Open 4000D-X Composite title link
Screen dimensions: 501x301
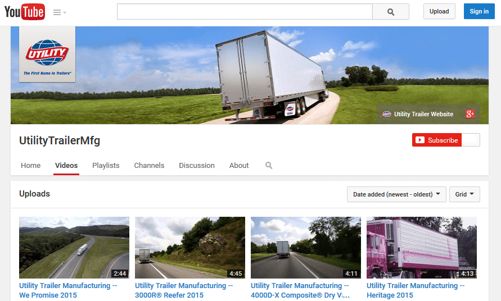click(300, 290)
